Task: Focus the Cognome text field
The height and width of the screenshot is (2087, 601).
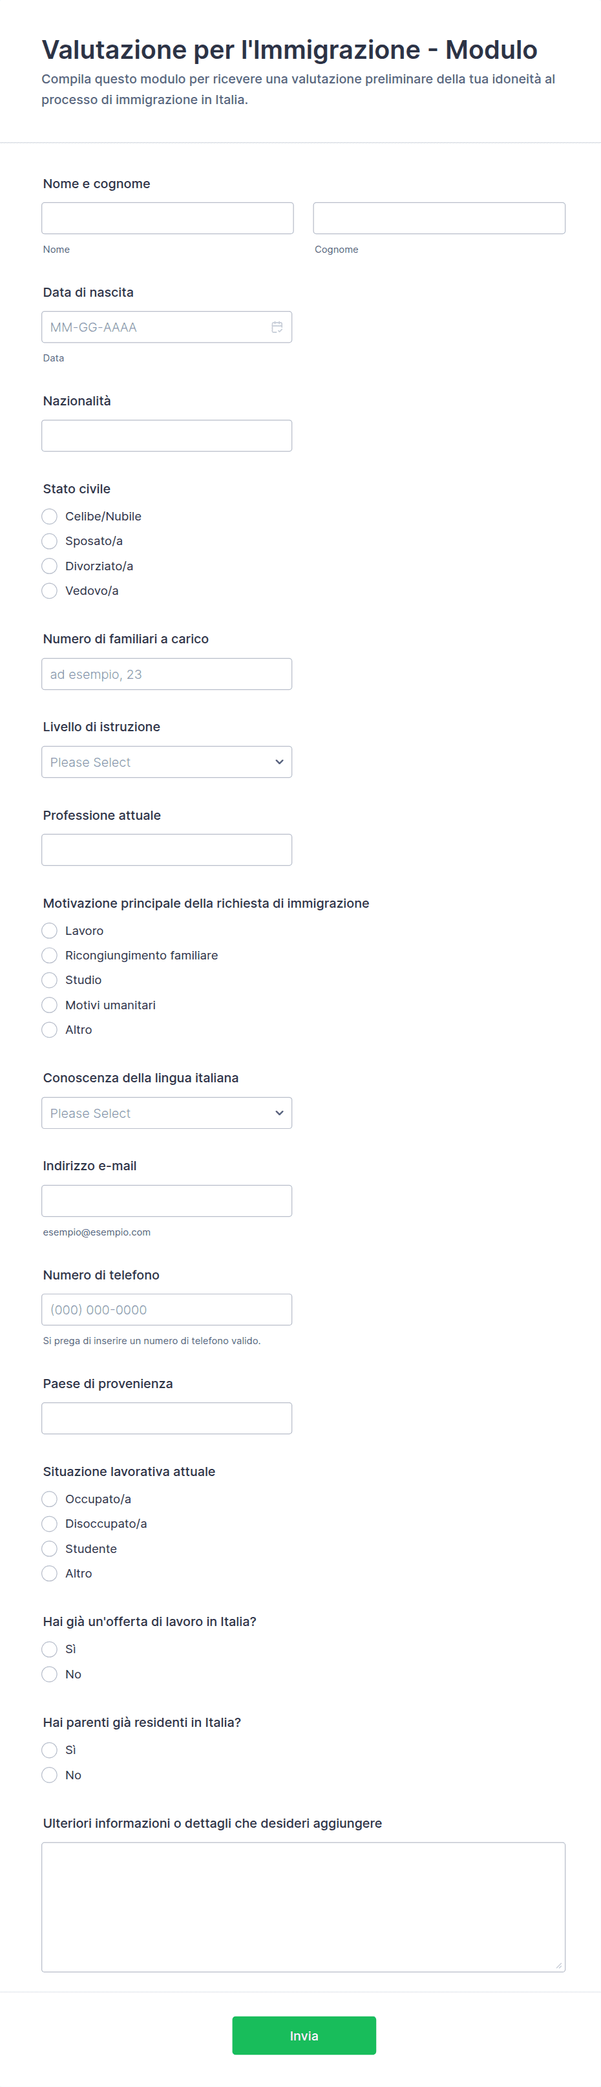Action: (x=439, y=219)
